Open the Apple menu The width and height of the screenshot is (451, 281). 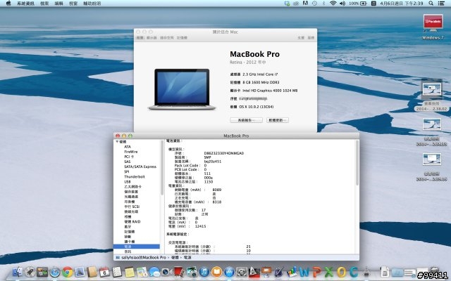point(8,4)
